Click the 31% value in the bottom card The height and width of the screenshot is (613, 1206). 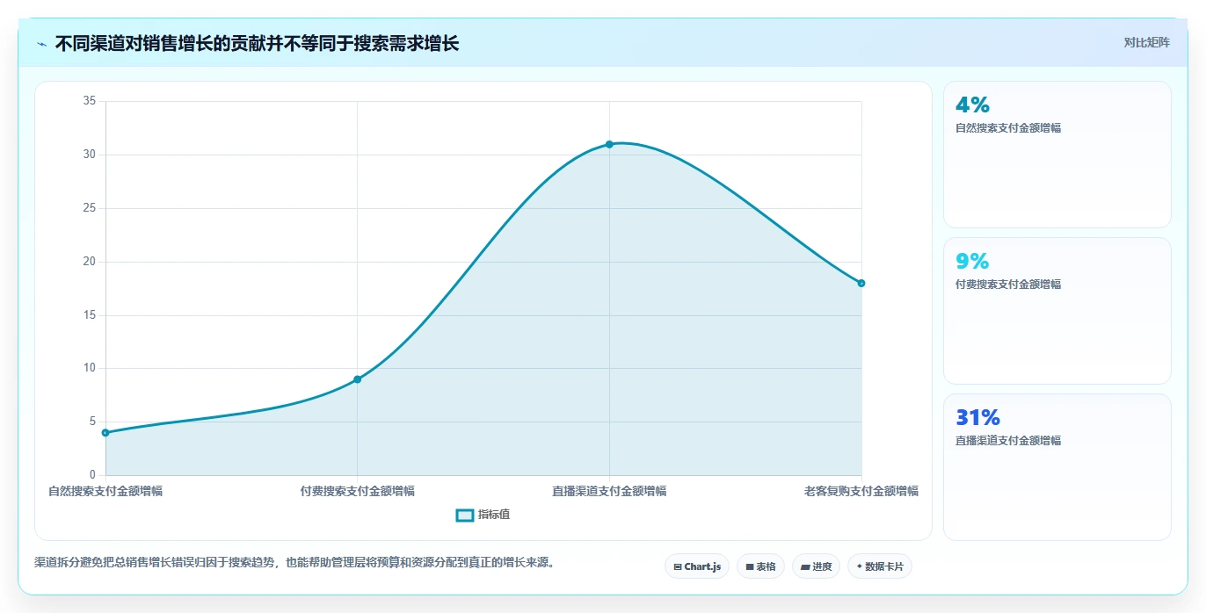[x=977, y=417]
